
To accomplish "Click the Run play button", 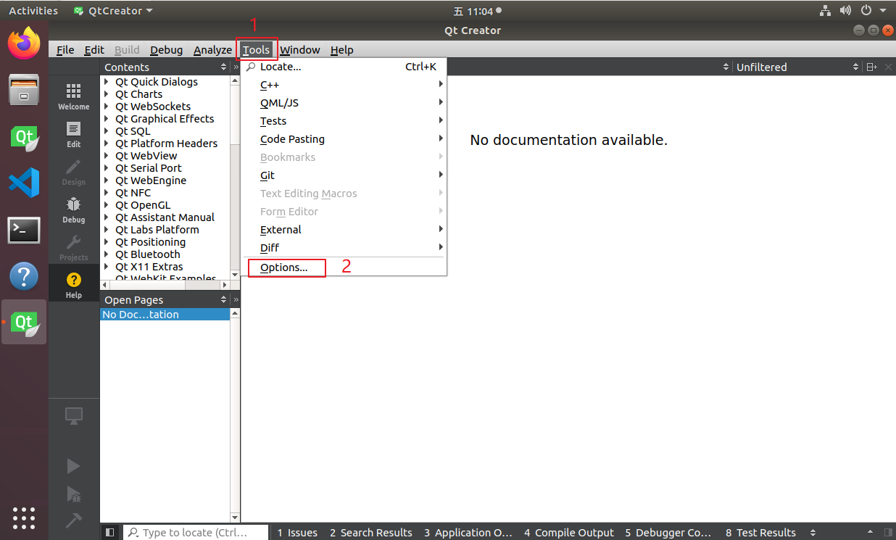I will 73,465.
